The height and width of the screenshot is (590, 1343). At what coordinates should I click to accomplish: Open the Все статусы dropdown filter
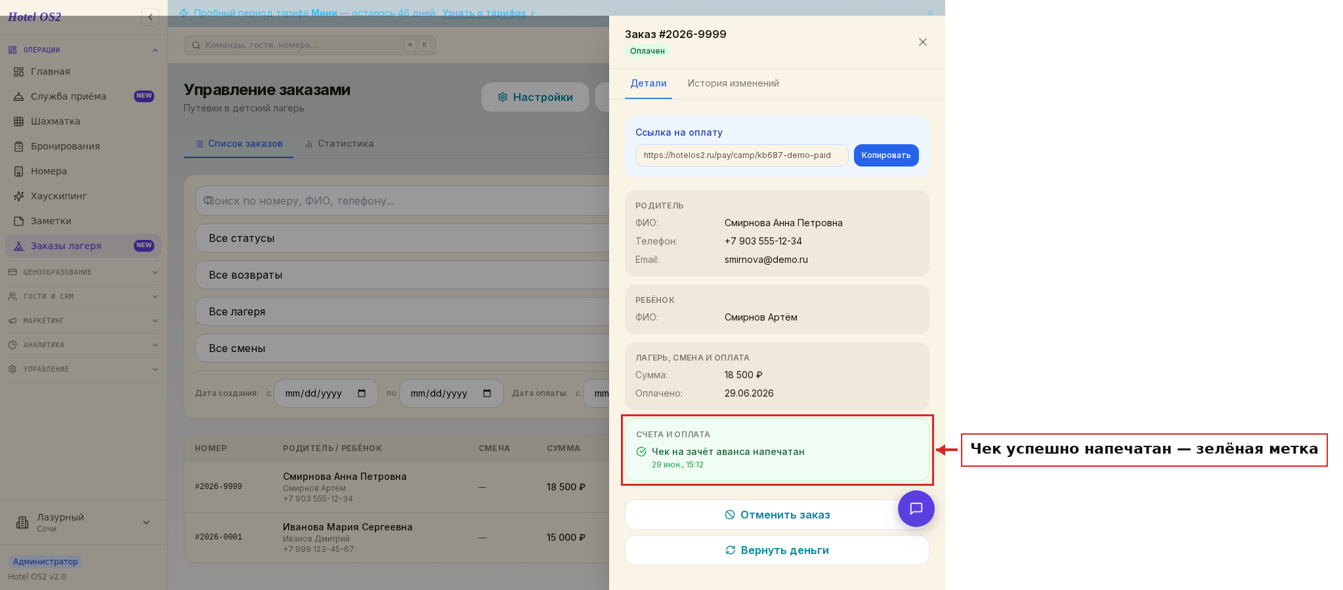(402, 238)
